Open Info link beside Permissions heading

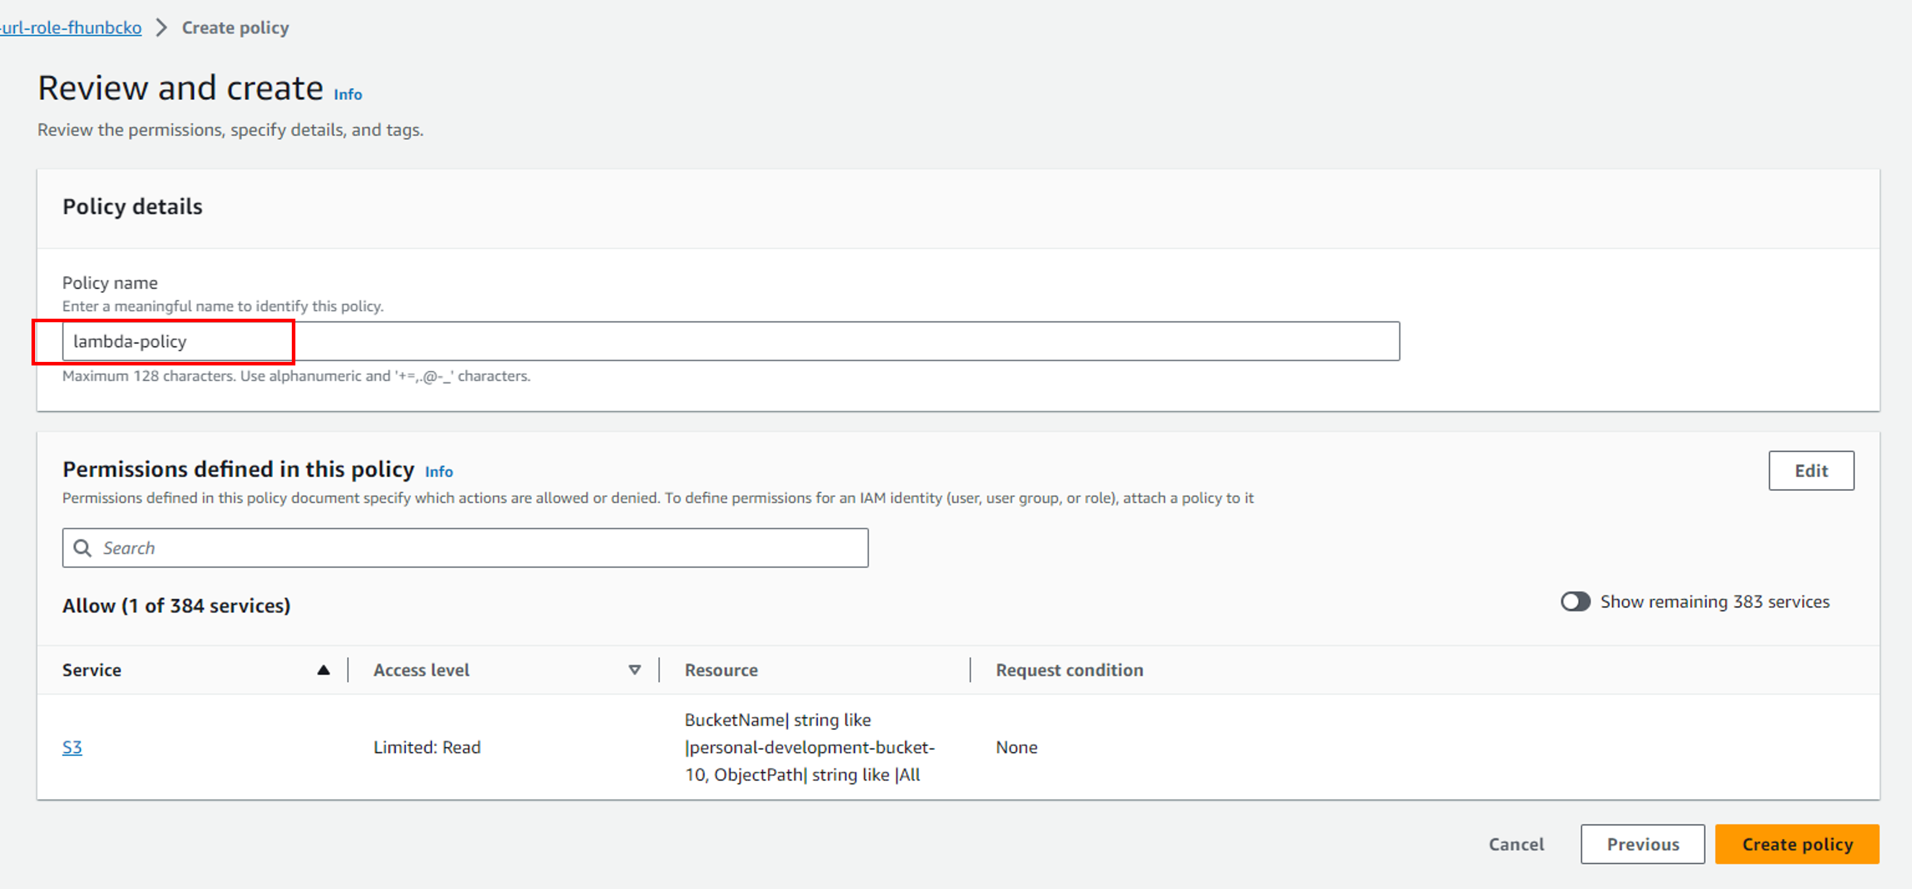click(439, 471)
